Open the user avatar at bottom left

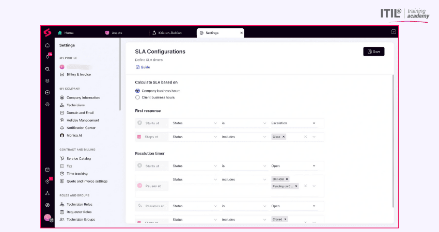click(48, 218)
